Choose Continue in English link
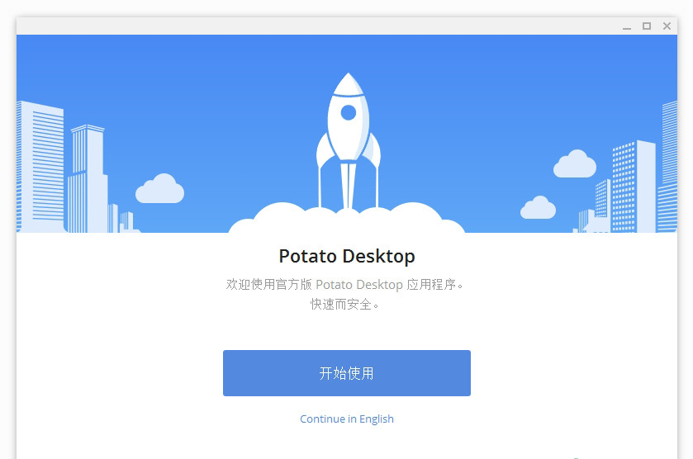 point(347,419)
